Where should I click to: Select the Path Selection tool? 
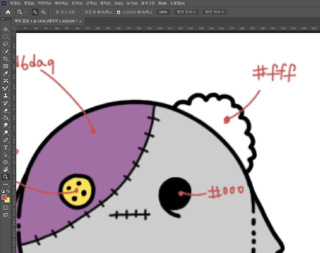click(x=5, y=155)
